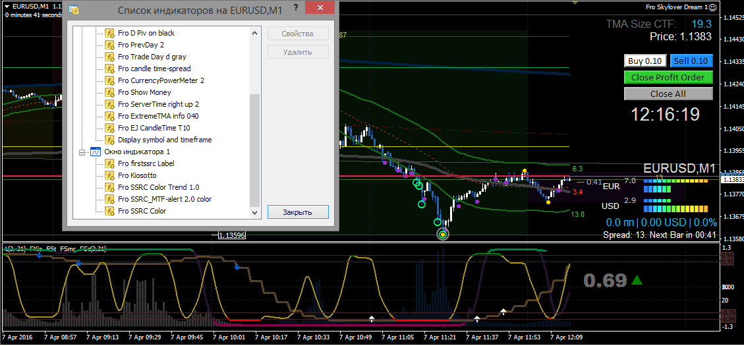Click the 1.13596 price label on chart
744x346 pixels.
[231, 235]
